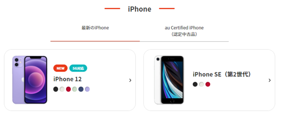Viewport: 281px width, 116px height.
Task: Click the iPhone section heading
Action: point(140,9)
